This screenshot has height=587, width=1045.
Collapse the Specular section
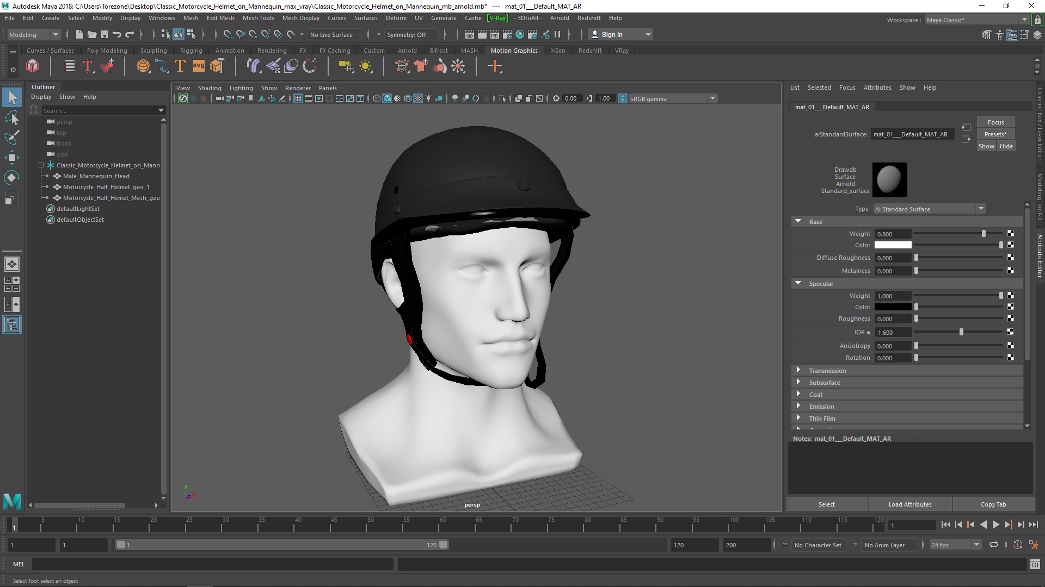tap(798, 283)
